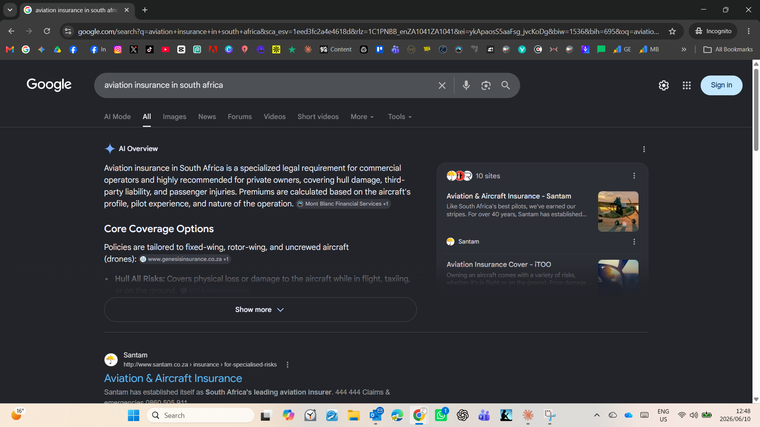Open the Gmail bookmark
The width and height of the screenshot is (760, 427).
click(10, 49)
